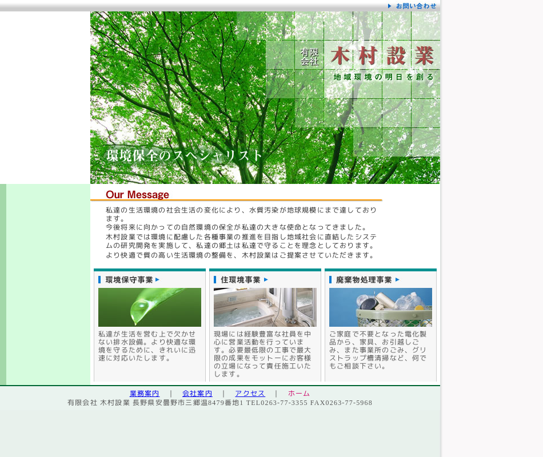Select the recycling basket photo thumbnail

(x=381, y=307)
